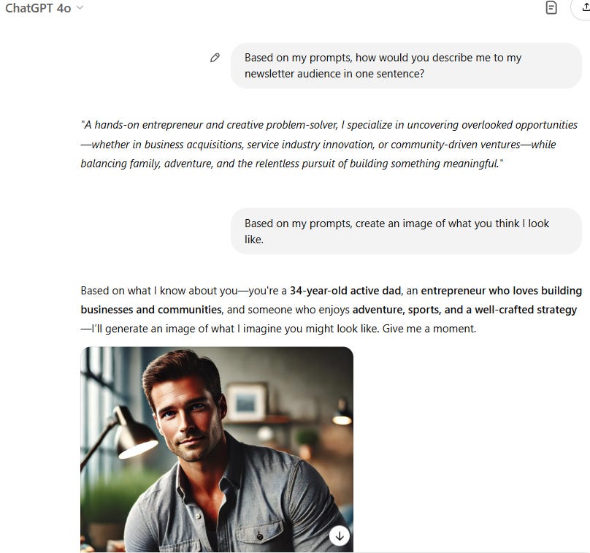590x553 pixels.
Task: Select the first prompt about newsletter audience
Action: 406,66
